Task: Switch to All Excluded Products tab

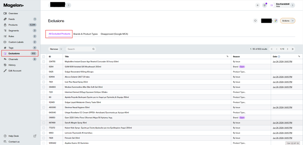Action: [x=59, y=34]
